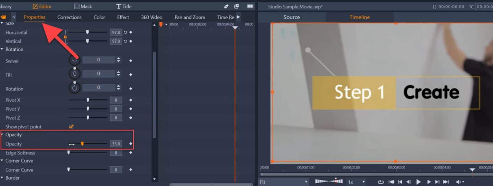Switch preview to Timeline
Image resolution: width=493 pixels, height=186 pixels.
click(359, 17)
